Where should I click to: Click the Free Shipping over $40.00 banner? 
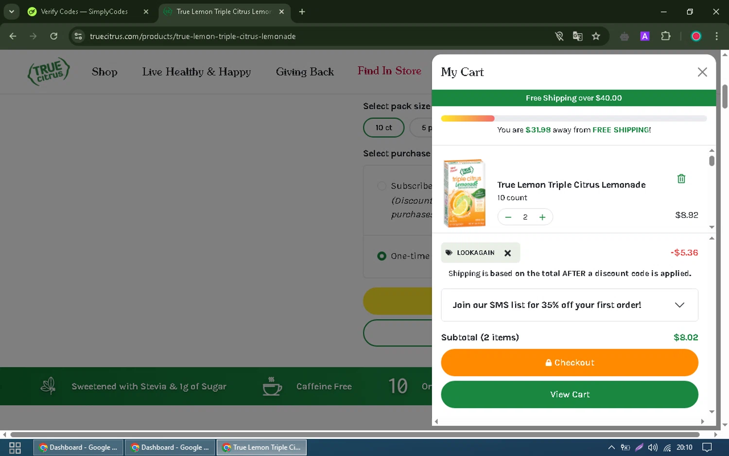click(x=573, y=98)
